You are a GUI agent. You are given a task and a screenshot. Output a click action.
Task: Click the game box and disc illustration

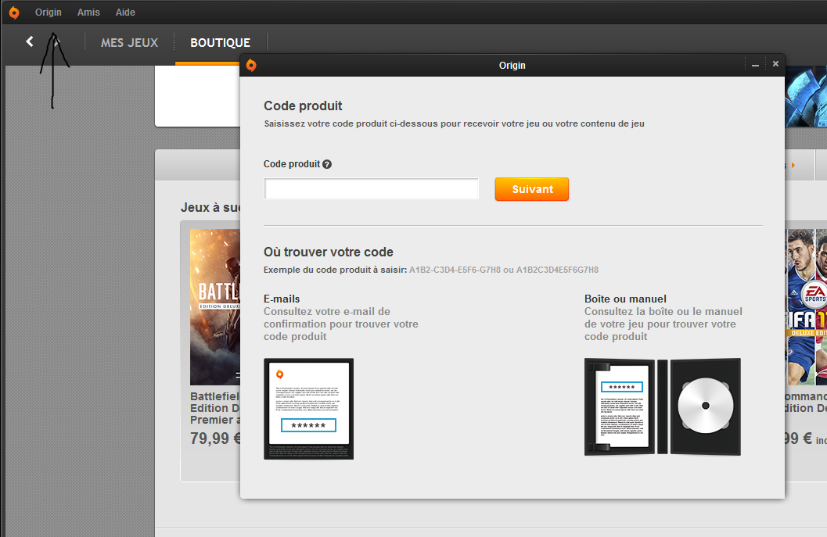[x=663, y=406]
